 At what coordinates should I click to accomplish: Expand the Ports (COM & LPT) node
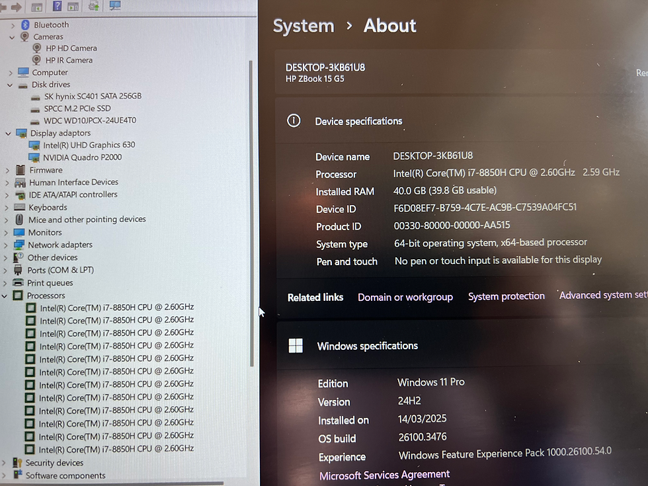pyautogui.click(x=5, y=270)
